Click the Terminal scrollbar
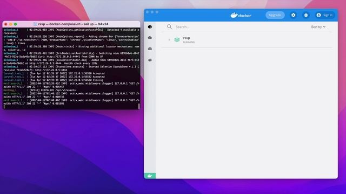 (x=139, y=106)
